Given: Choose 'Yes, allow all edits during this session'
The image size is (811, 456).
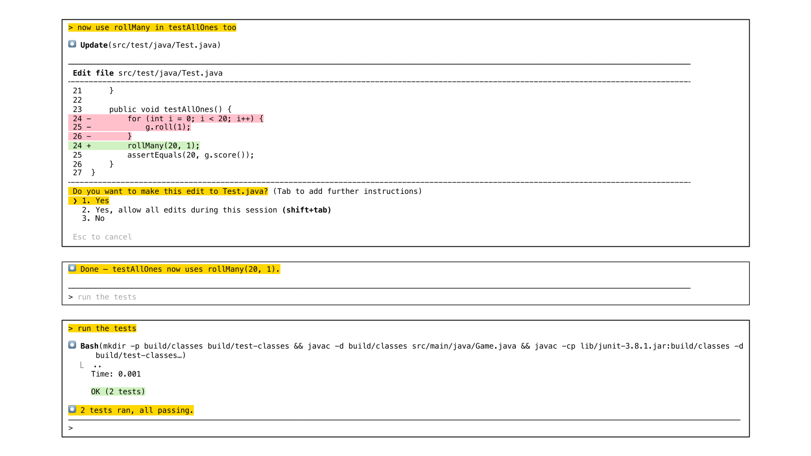Looking at the screenshot, I should (186, 210).
